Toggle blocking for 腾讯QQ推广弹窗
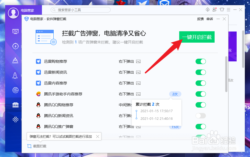This screenshot has height=157, width=250. [x=201, y=127]
